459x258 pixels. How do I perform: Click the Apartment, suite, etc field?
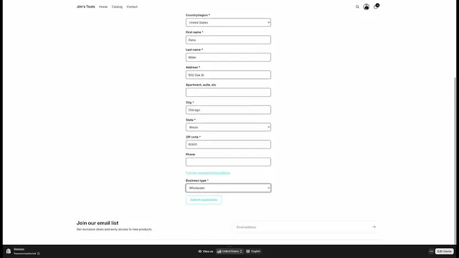[228, 92]
